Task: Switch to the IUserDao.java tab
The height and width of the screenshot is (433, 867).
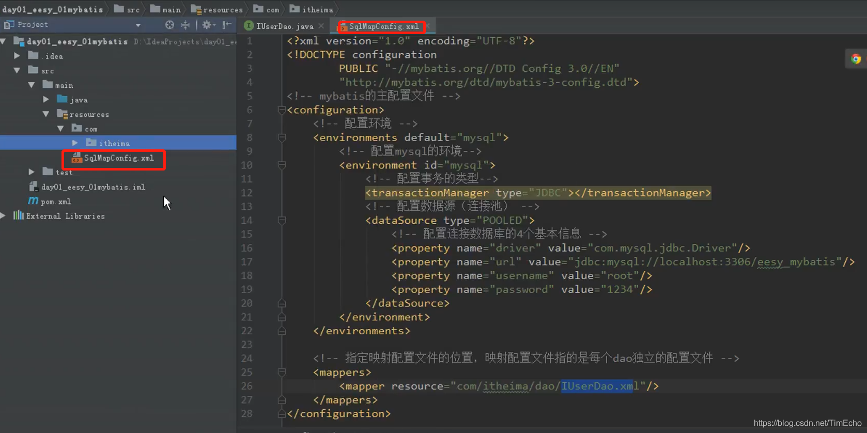Action: pyautogui.click(x=285, y=26)
